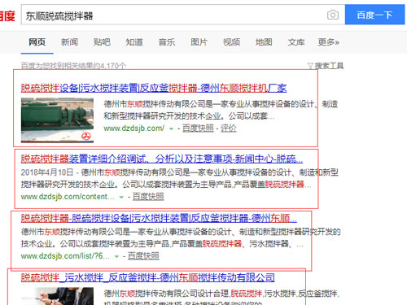The width and height of the screenshot is (407, 305).
Task: Open the 贴吧 tab
Action: click(102, 42)
